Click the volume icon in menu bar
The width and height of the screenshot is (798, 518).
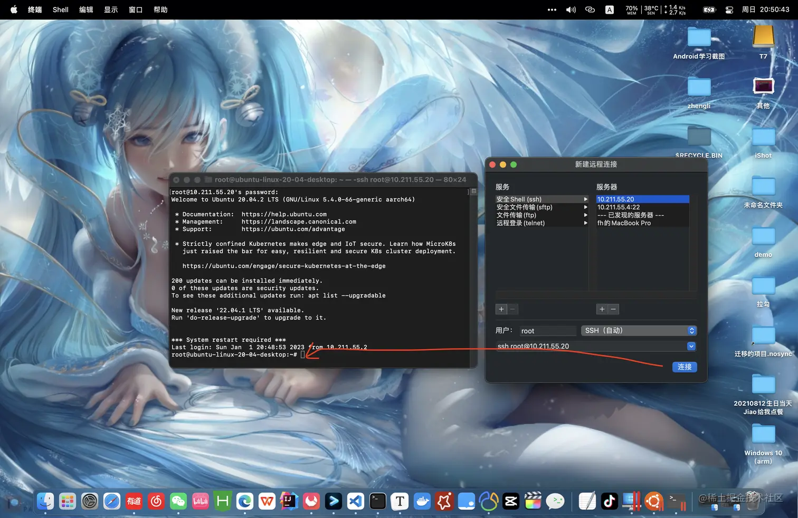(571, 9)
